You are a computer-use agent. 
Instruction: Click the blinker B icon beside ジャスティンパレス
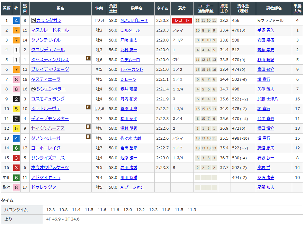coord(88,58)
